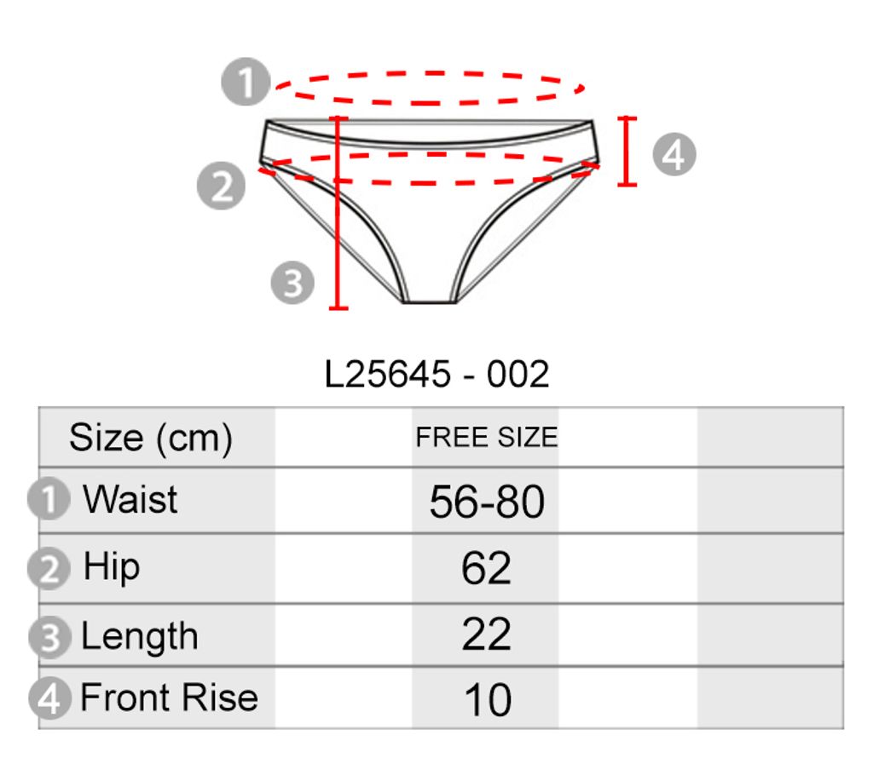Click the number 2 badge in the Hip row
This screenshot has width=873, height=758.
(x=50, y=568)
